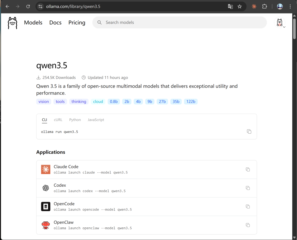The width and height of the screenshot is (297, 240).
Task: Click the tools tag
Action: pos(60,101)
